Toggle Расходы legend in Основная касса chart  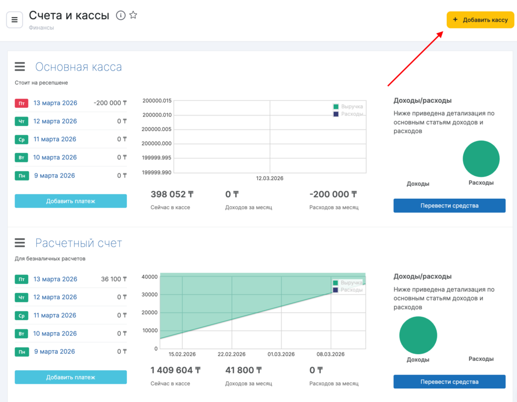tap(348, 114)
